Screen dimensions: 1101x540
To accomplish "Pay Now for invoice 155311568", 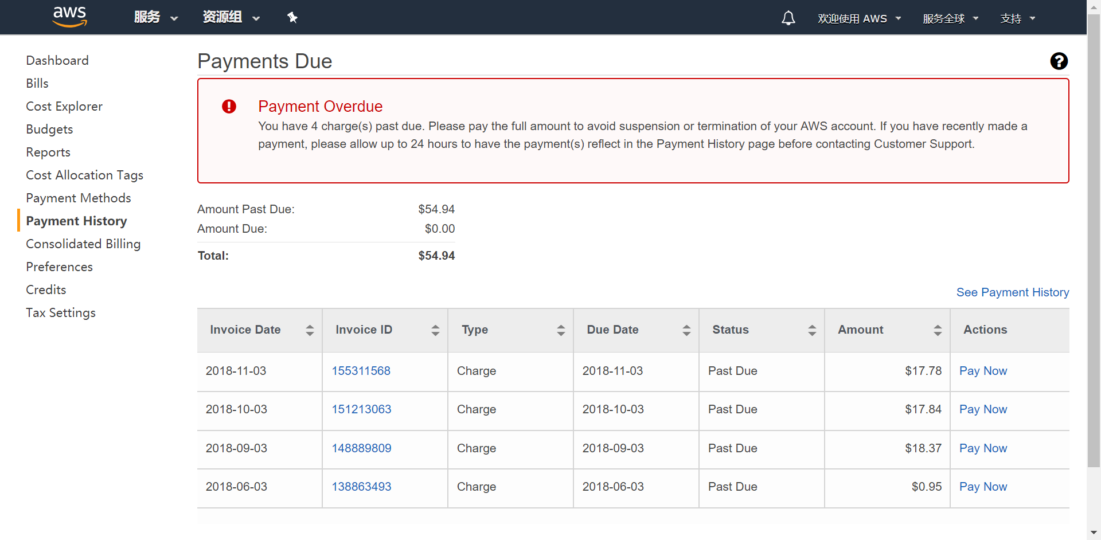I will point(983,371).
